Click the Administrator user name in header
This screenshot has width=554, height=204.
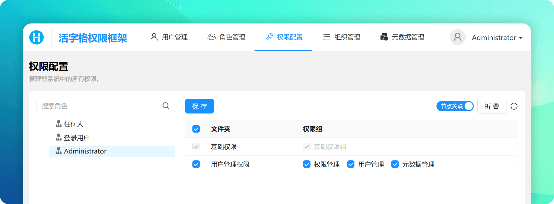[494, 38]
